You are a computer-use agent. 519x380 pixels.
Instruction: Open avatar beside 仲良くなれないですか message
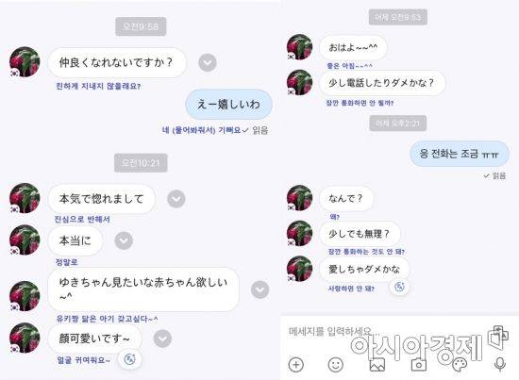[x=25, y=62]
